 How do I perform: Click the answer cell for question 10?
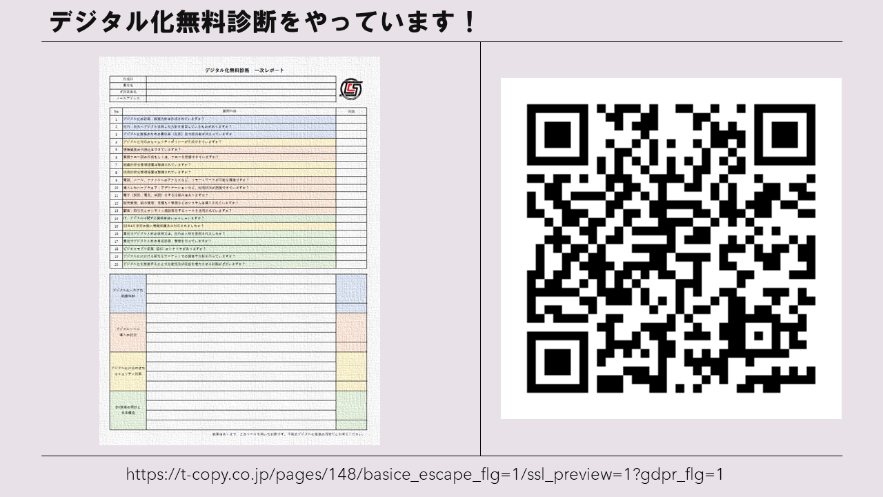(351, 188)
